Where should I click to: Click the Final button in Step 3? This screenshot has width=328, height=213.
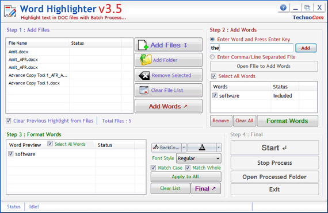[x=205, y=188]
